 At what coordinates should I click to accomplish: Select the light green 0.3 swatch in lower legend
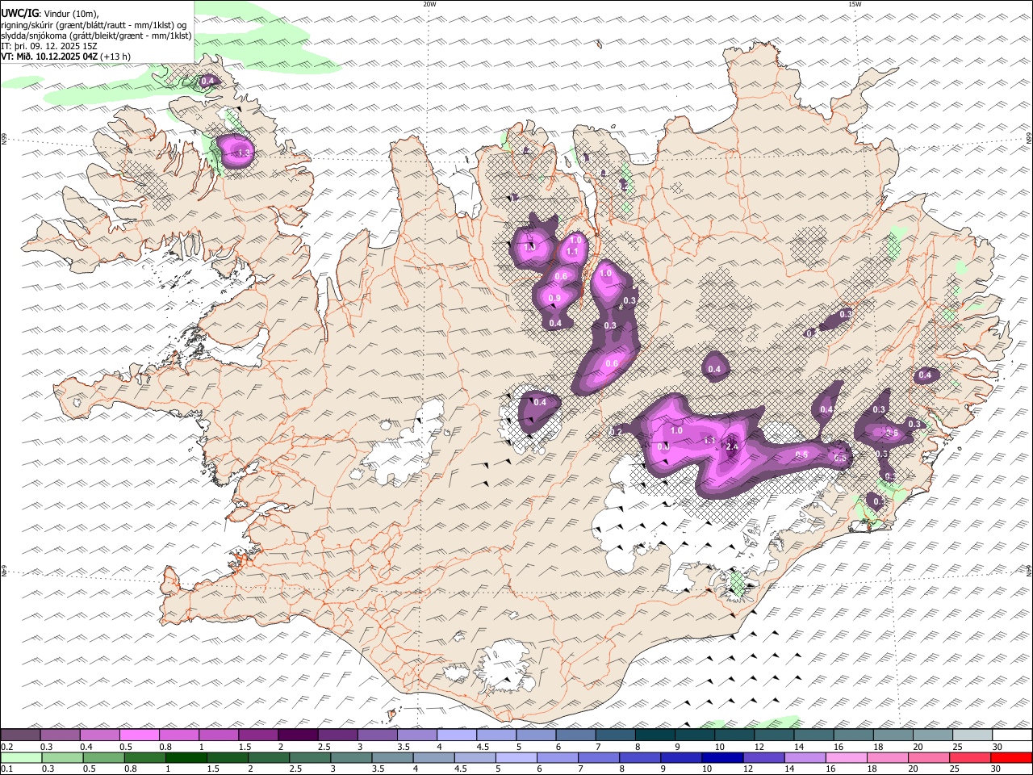tap(62, 758)
